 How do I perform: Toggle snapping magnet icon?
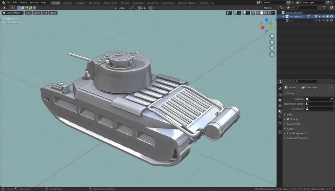point(139,8)
